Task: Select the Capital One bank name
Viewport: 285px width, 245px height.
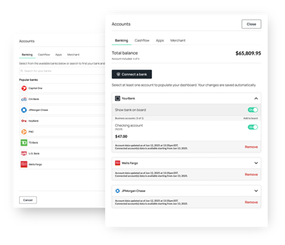Action: pyautogui.click(x=35, y=88)
